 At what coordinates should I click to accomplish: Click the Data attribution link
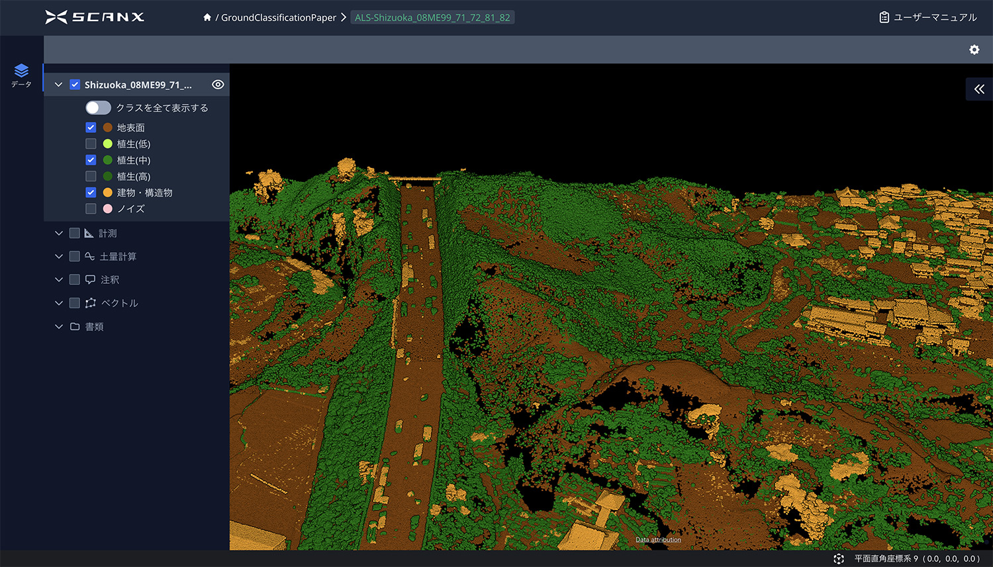tap(658, 540)
